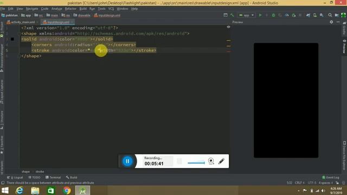Open Windows Start menu

tap(5, 190)
